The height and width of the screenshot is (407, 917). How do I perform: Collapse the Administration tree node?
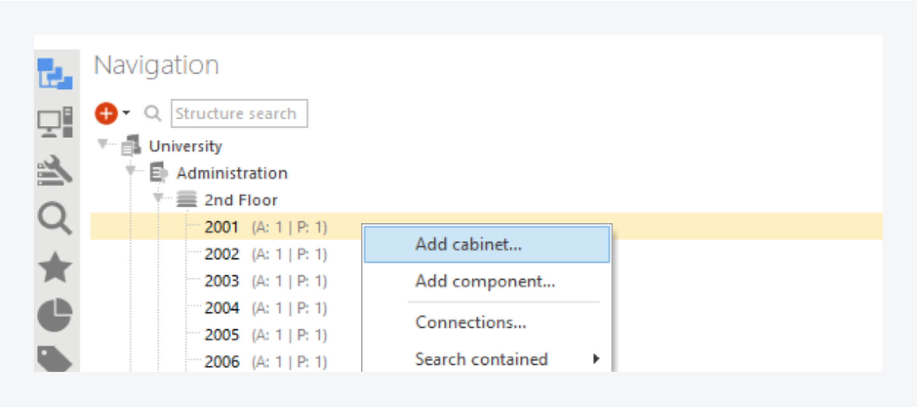[131, 170]
